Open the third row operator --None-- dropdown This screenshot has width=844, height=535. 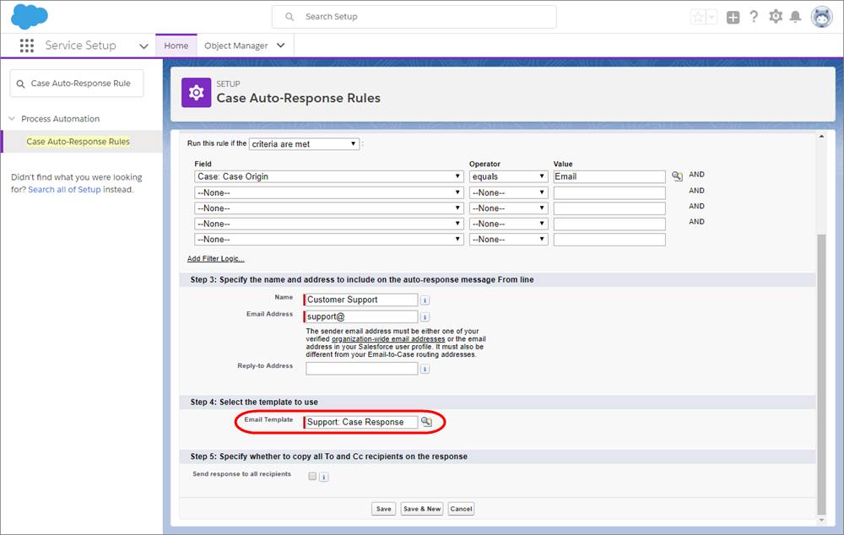click(508, 208)
